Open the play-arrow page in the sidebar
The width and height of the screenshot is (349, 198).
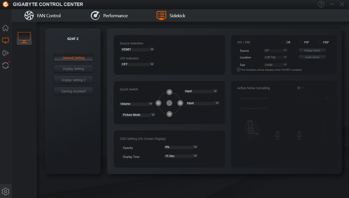click(5, 53)
